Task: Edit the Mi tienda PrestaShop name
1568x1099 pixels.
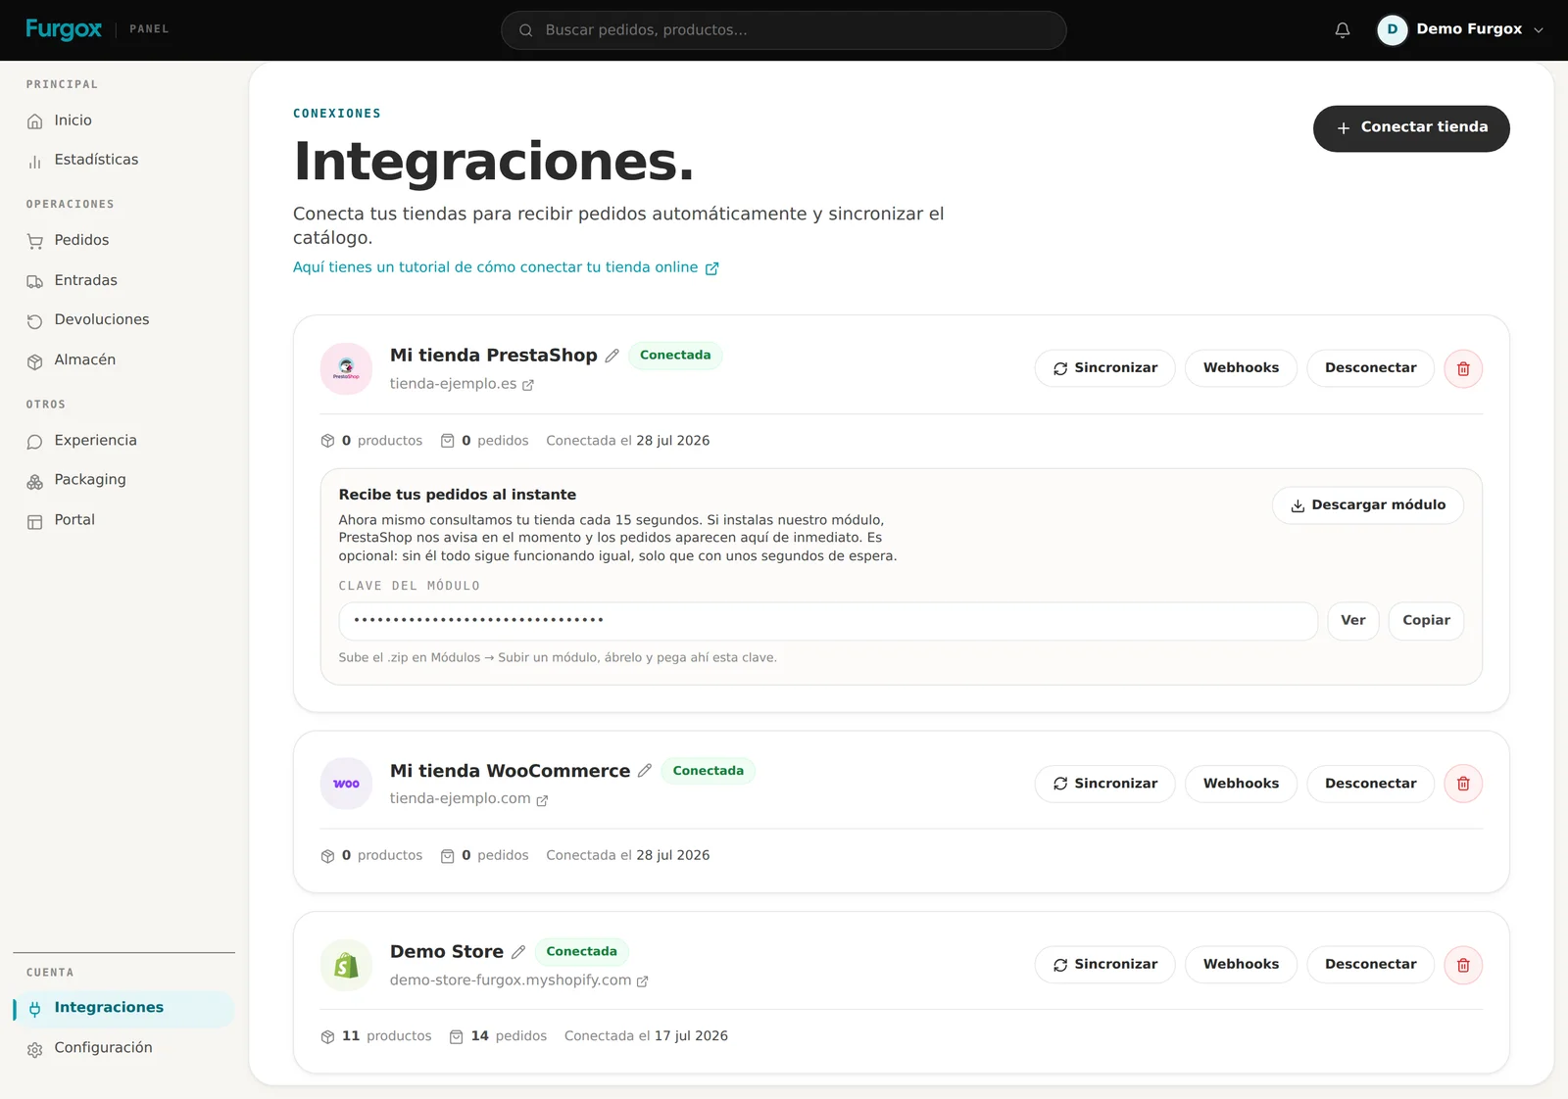Action: (612, 356)
